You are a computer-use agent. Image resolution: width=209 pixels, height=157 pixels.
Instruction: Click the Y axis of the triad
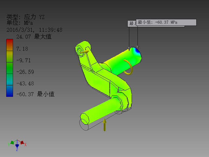click(x=12, y=143)
